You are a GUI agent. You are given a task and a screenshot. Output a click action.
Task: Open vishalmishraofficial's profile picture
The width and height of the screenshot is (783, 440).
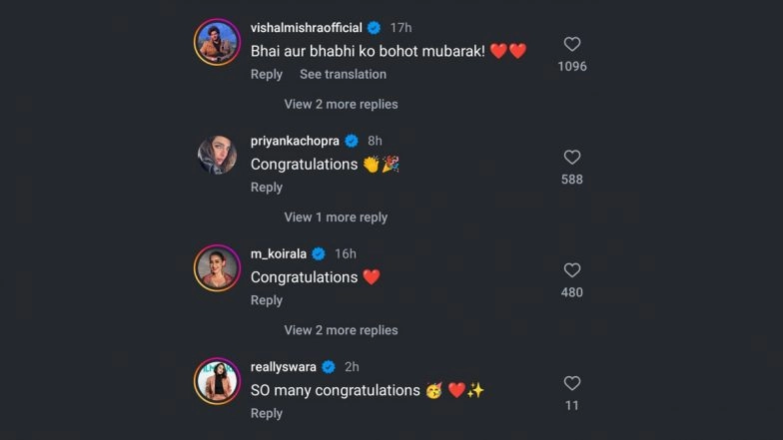point(217,42)
